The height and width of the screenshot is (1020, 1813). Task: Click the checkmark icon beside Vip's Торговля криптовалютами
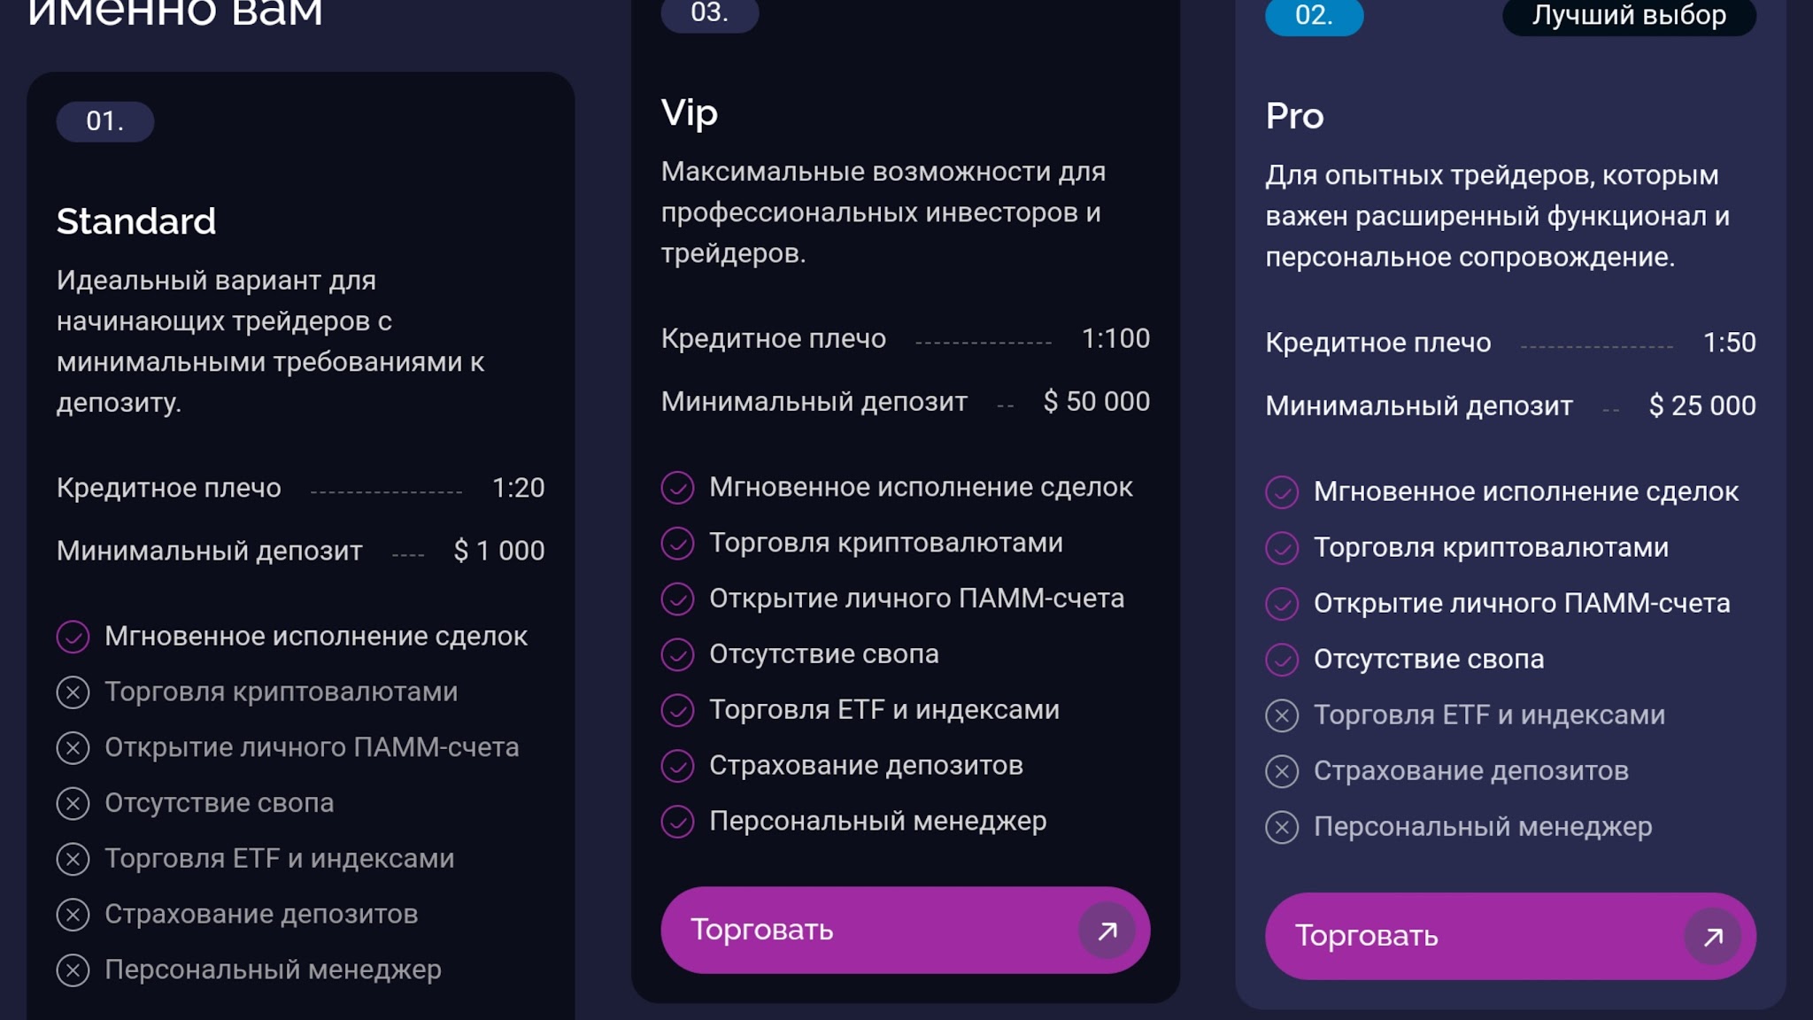[677, 544]
